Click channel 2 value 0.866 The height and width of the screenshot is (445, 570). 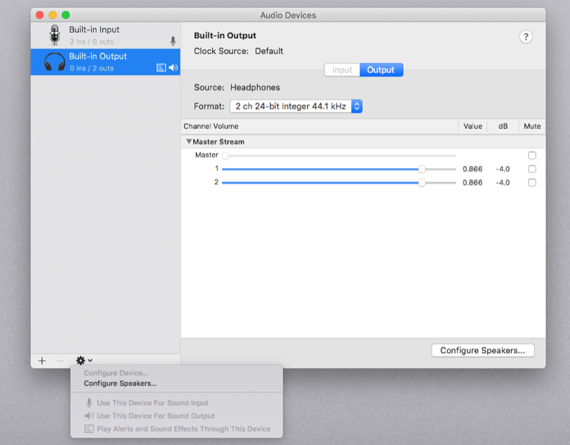click(x=472, y=182)
